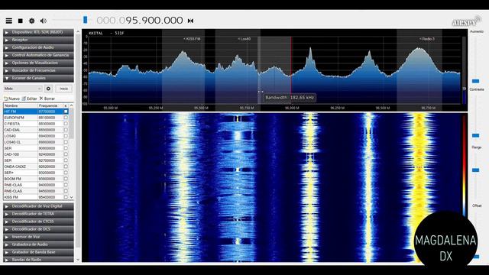Delete the channel with Borrar
Screen dimensions: 489x275
pyautogui.click(x=47, y=99)
